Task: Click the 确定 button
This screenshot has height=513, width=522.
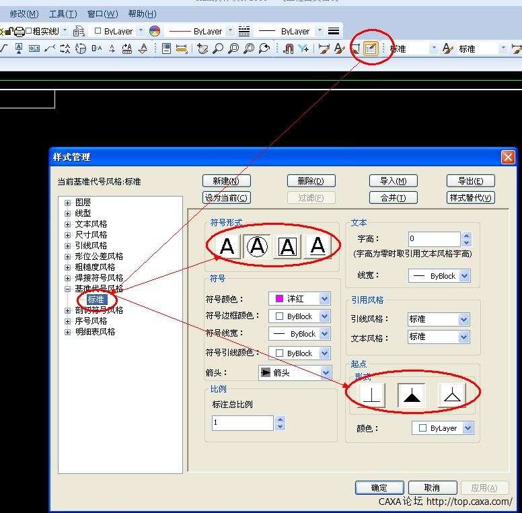Action: tap(379, 487)
